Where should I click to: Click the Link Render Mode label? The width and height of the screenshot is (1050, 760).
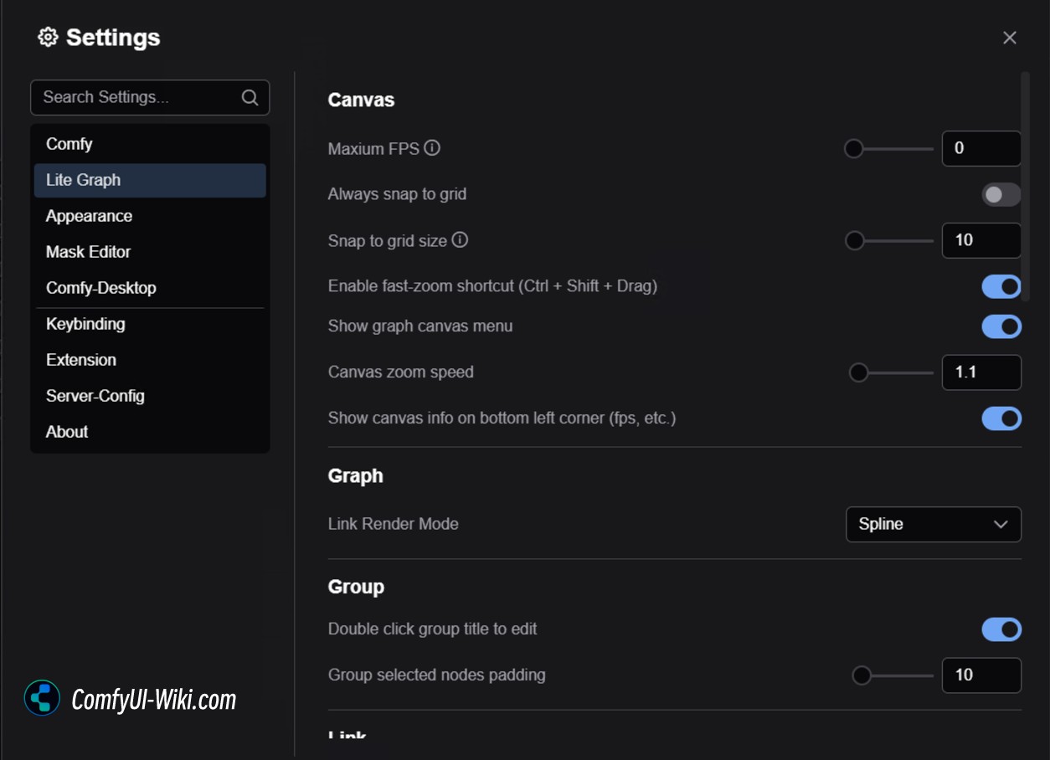pyautogui.click(x=394, y=524)
